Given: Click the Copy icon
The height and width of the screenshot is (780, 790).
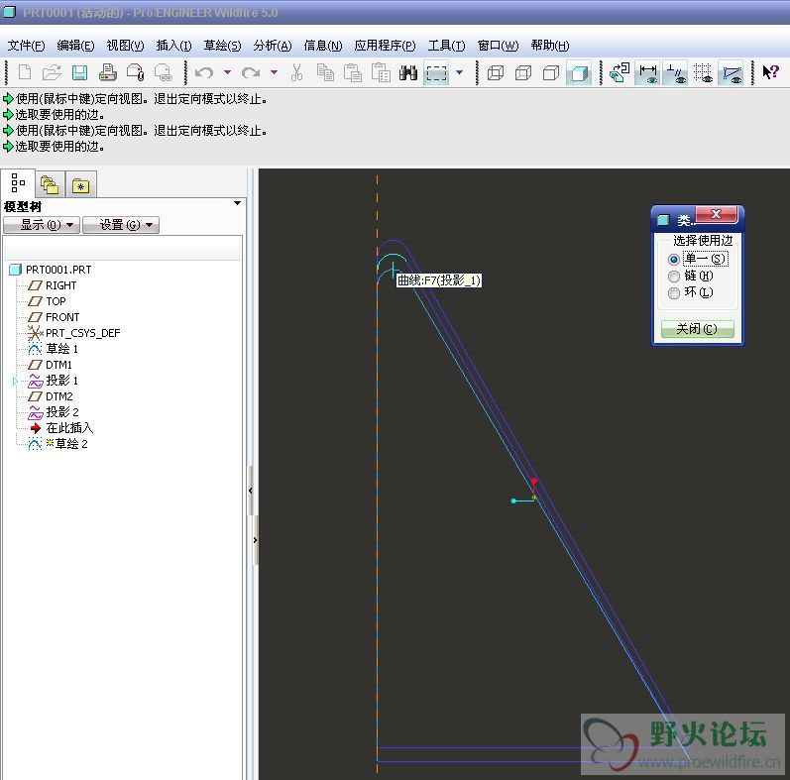Looking at the screenshot, I should tap(325, 72).
